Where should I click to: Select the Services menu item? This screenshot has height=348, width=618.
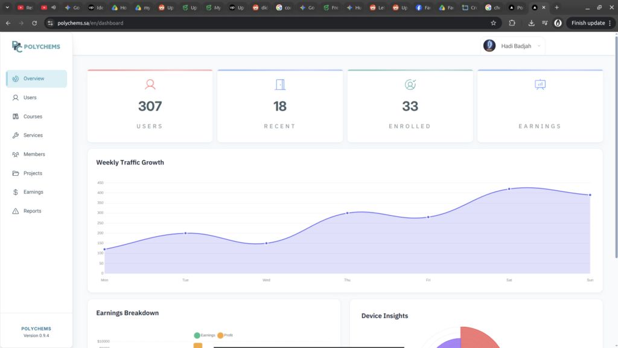coord(36,135)
